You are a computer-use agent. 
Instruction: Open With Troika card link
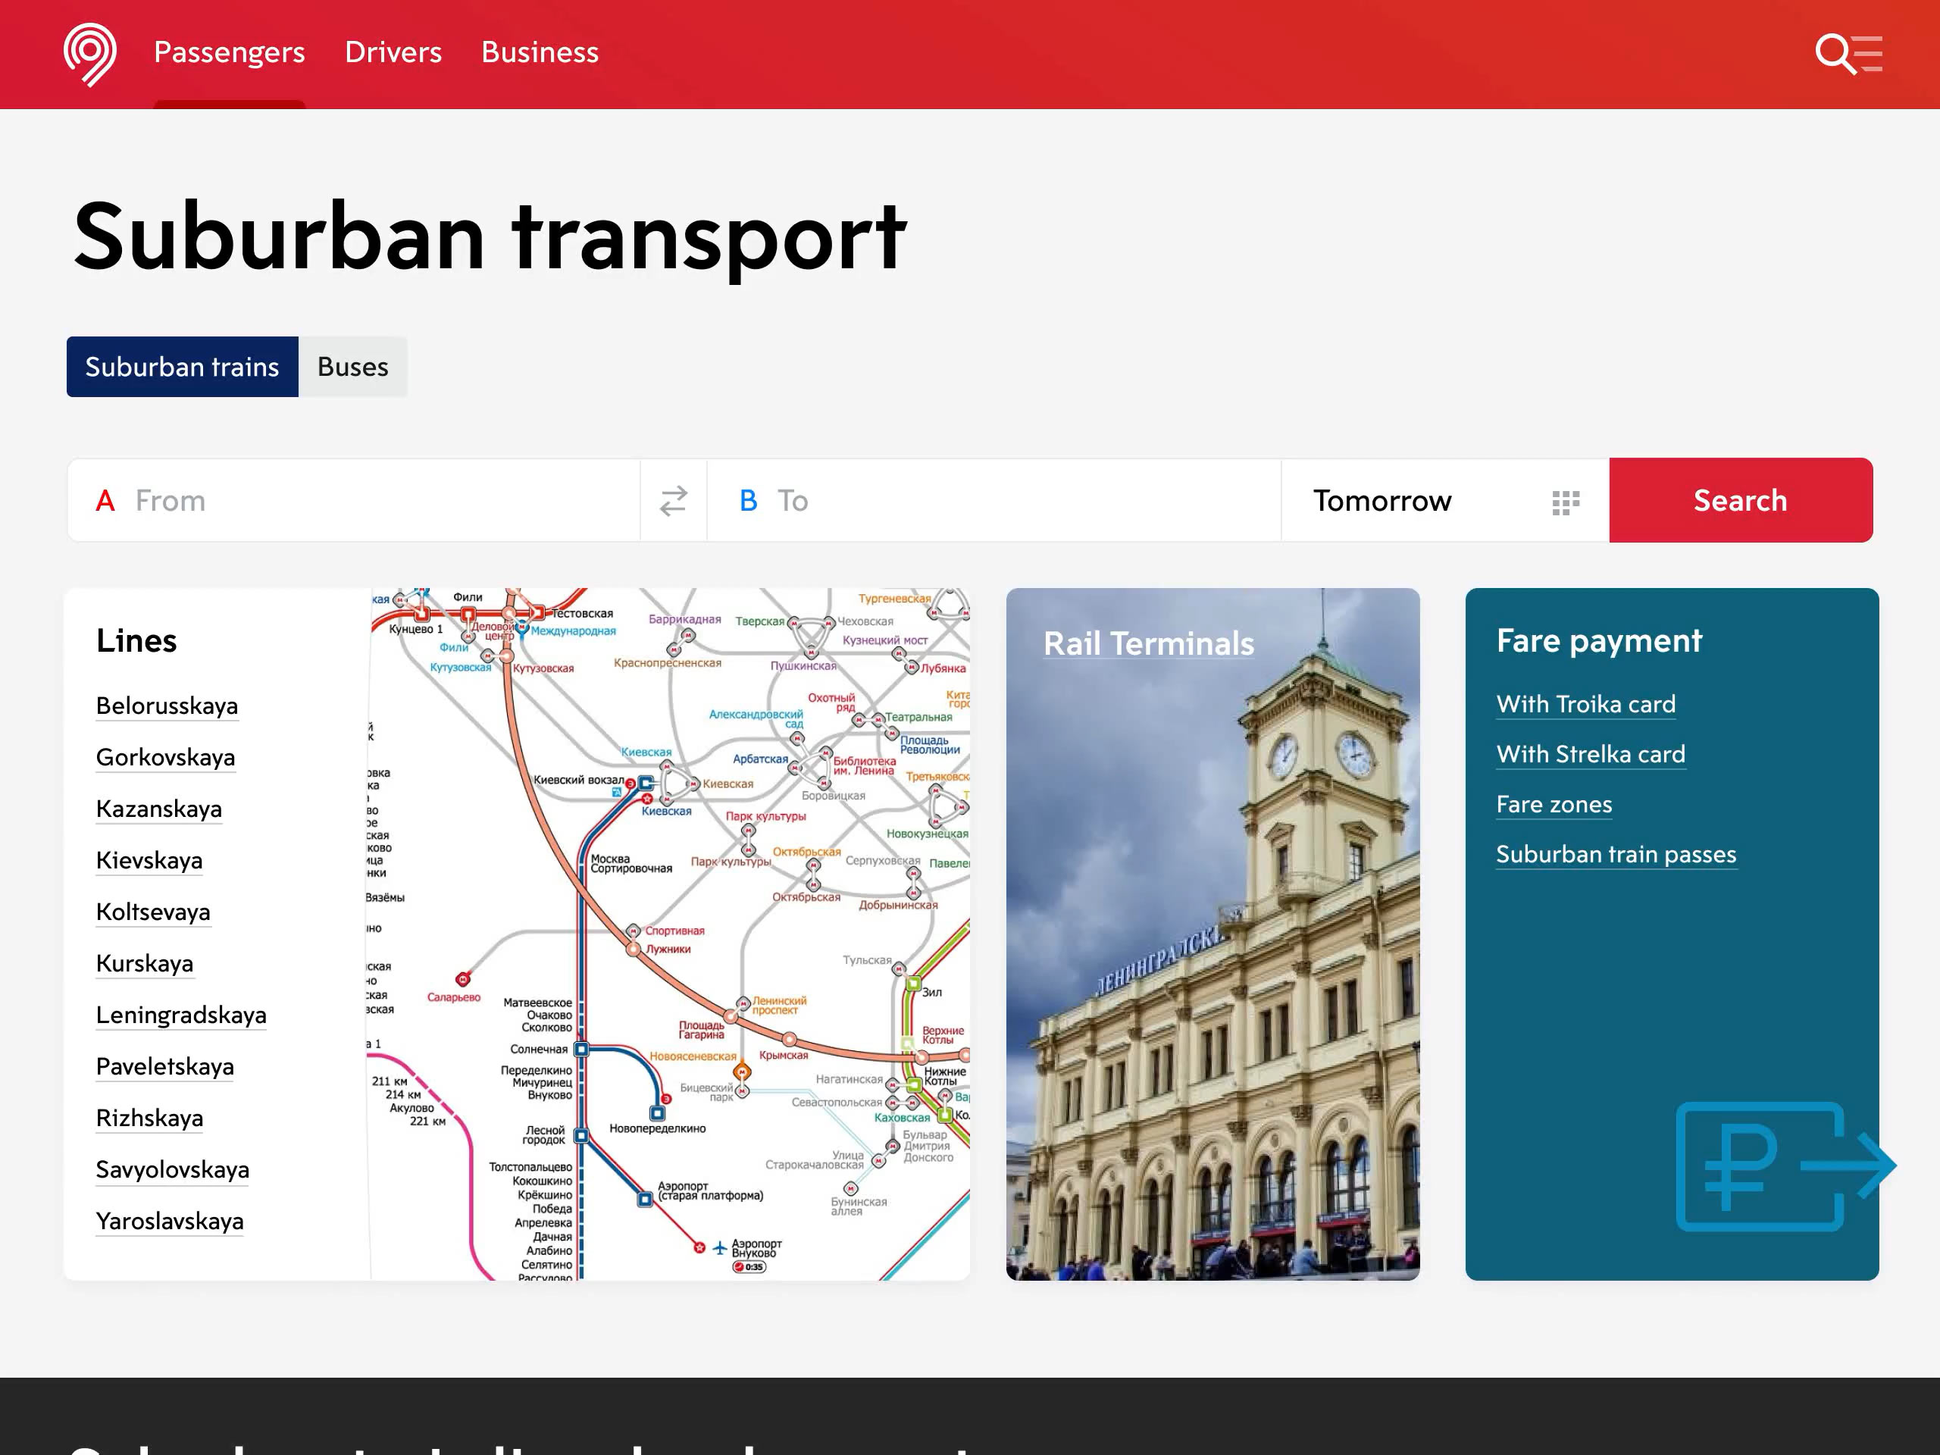1585,704
